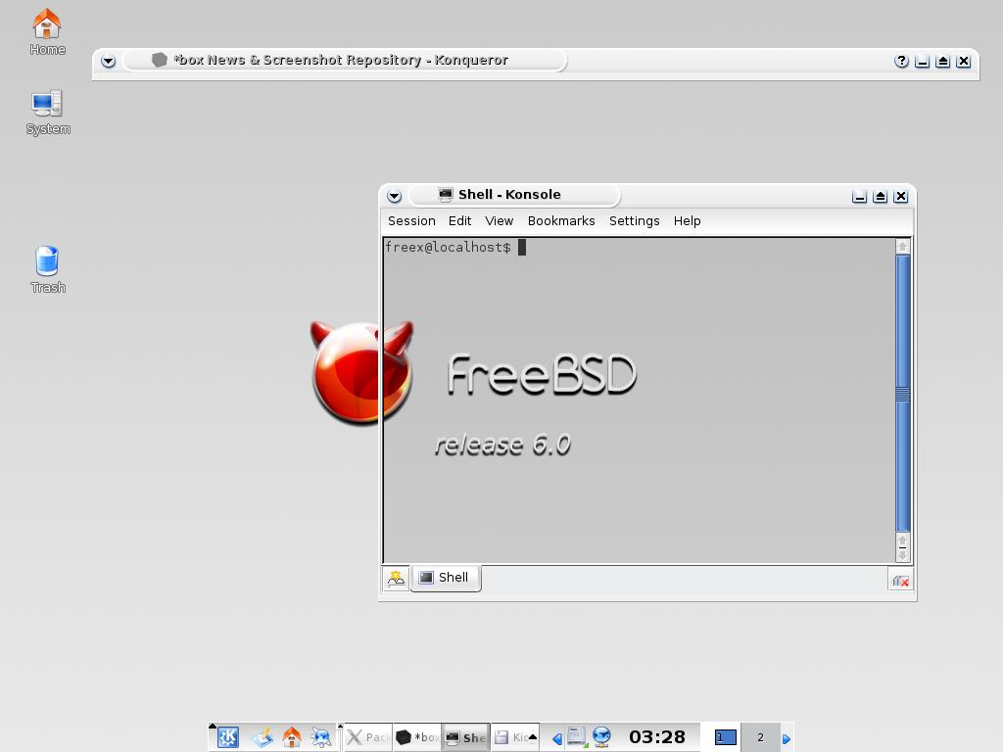
Task: Click the terminal prompt freex@localhost$
Action: tap(448, 248)
